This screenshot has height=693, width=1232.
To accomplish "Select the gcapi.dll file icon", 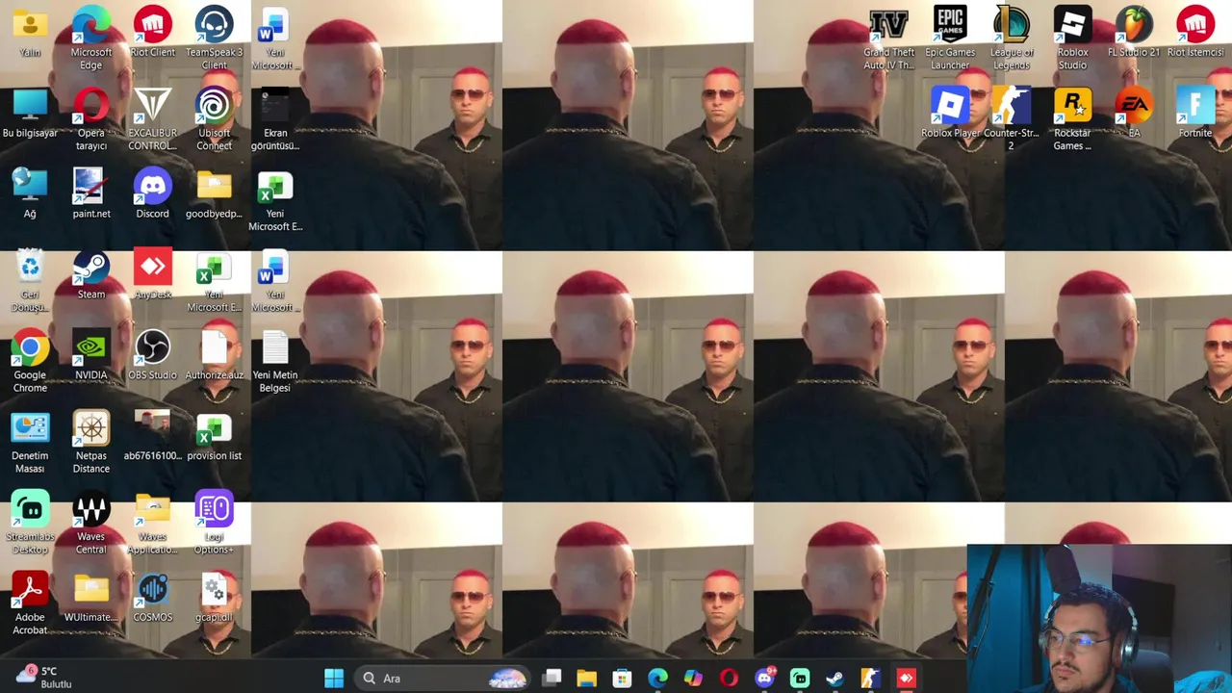I will 214,598.
